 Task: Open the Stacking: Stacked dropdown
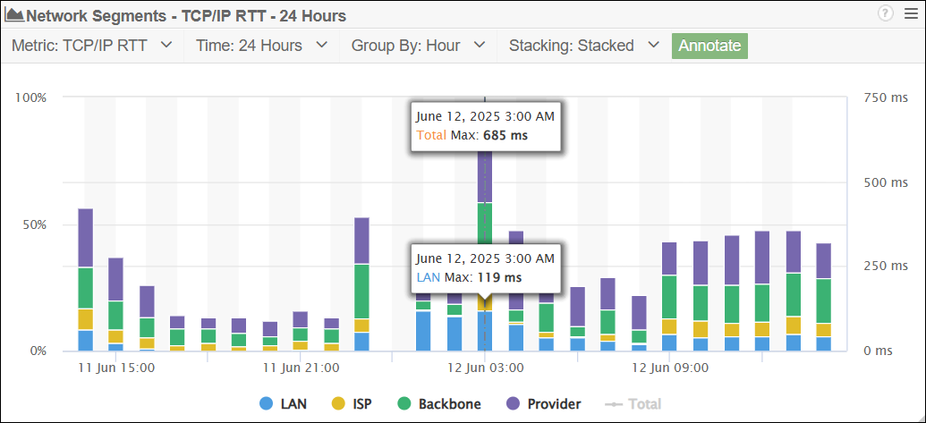coord(584,46)
